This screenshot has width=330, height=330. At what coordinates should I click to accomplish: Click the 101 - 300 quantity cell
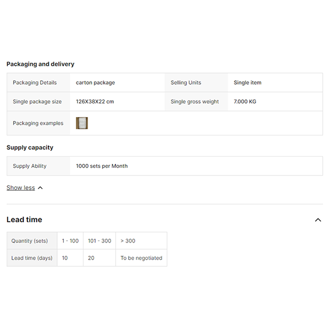pyautogui.click(x=100, y=241)
